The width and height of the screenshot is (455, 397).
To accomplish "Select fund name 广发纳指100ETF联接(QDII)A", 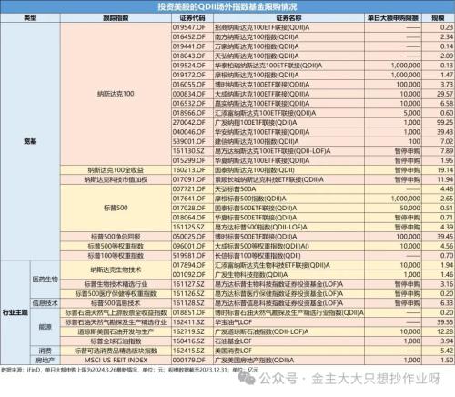I will [x=256, y=123].
